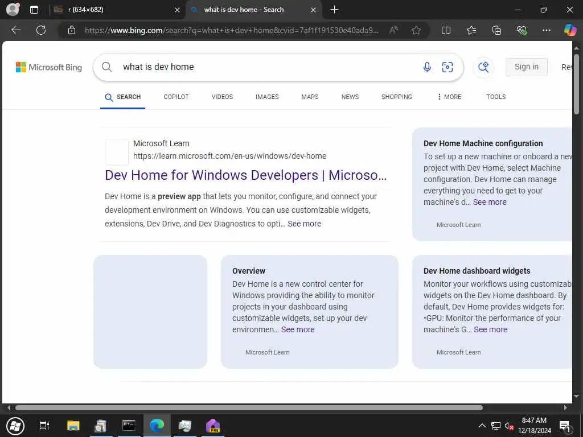Viewport: 583px width, 437px height.
Task: Start voice search microphone icon
Action: click(x=427, y=67)
